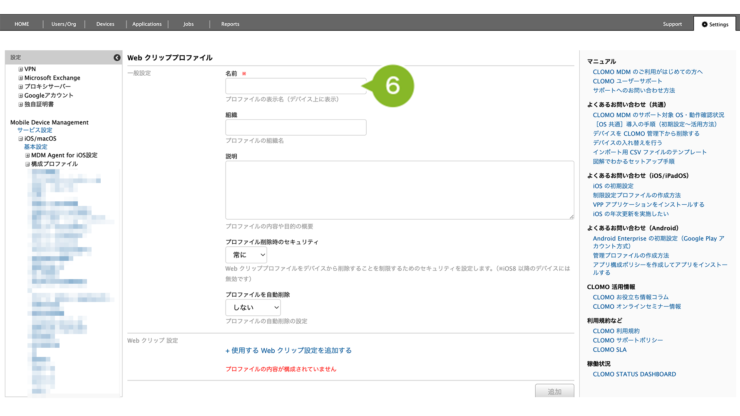
Task: Go to the Devices menu
Action: pos(105,24)
